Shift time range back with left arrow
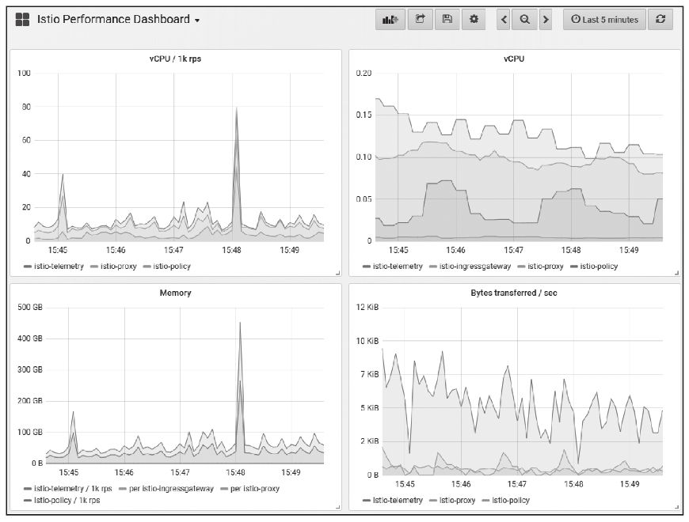 click(504, 20)
